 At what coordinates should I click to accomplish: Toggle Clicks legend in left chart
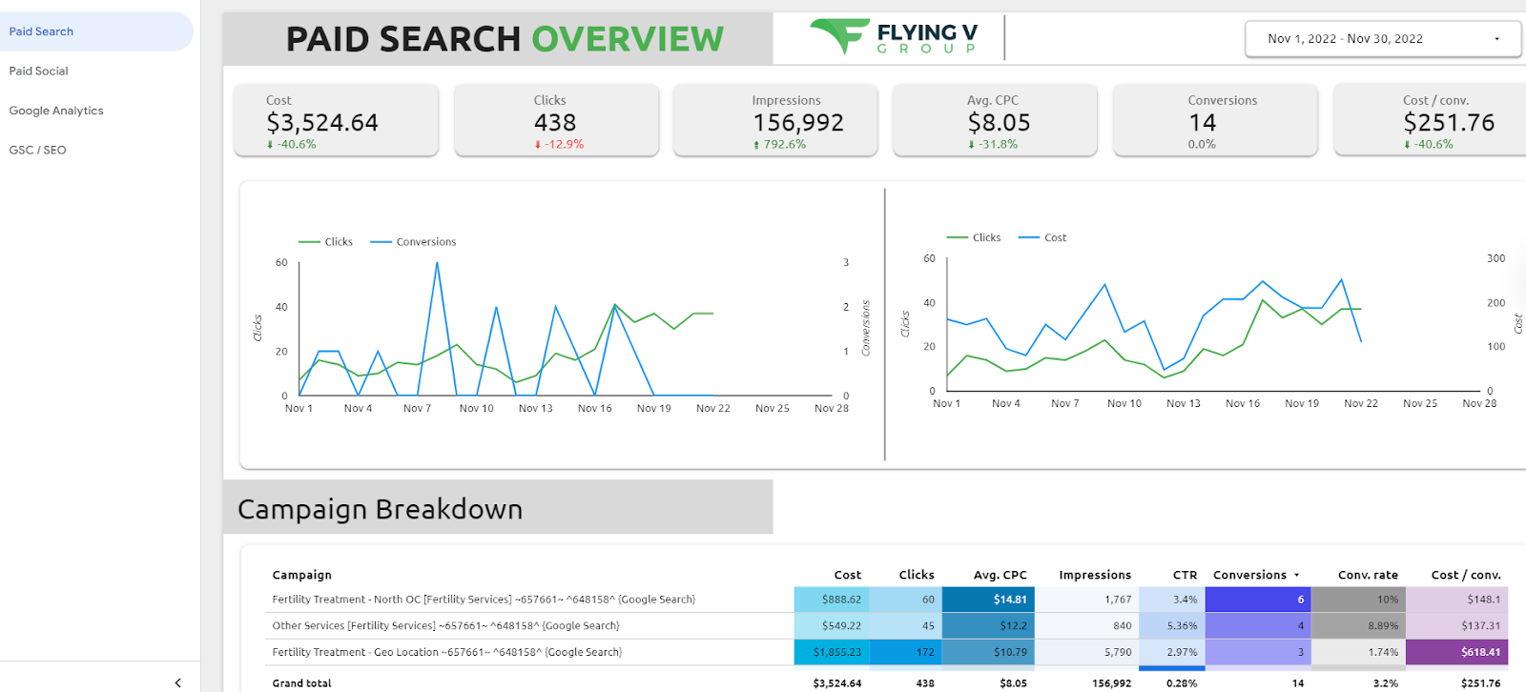click(x=325, y=242)
